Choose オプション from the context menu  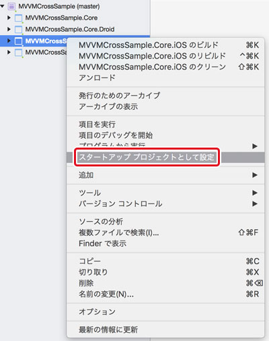click(165, 312)
